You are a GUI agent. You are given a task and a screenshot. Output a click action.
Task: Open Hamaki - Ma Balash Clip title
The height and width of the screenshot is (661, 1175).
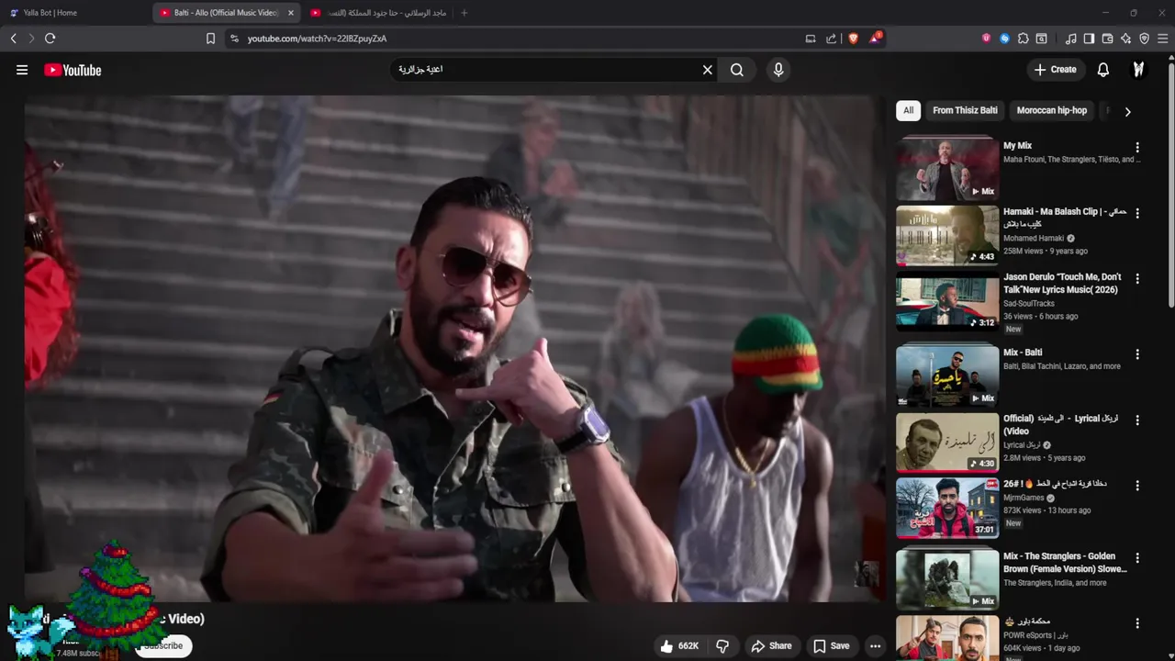point(1064,218)
